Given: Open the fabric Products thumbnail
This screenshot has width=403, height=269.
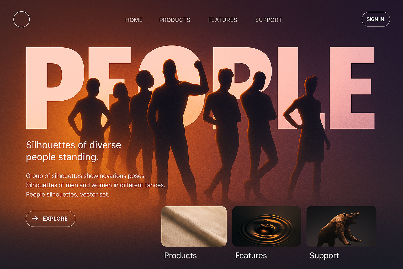Looking at the screenshot, I should [x=194, y=226].
